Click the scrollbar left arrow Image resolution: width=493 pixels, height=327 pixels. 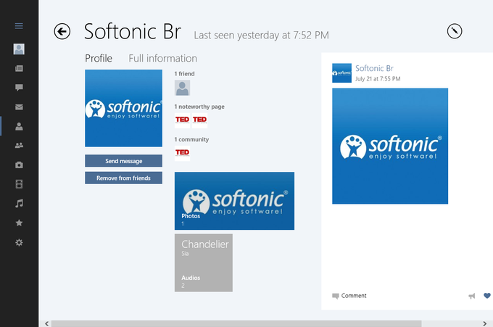(46, 323)
